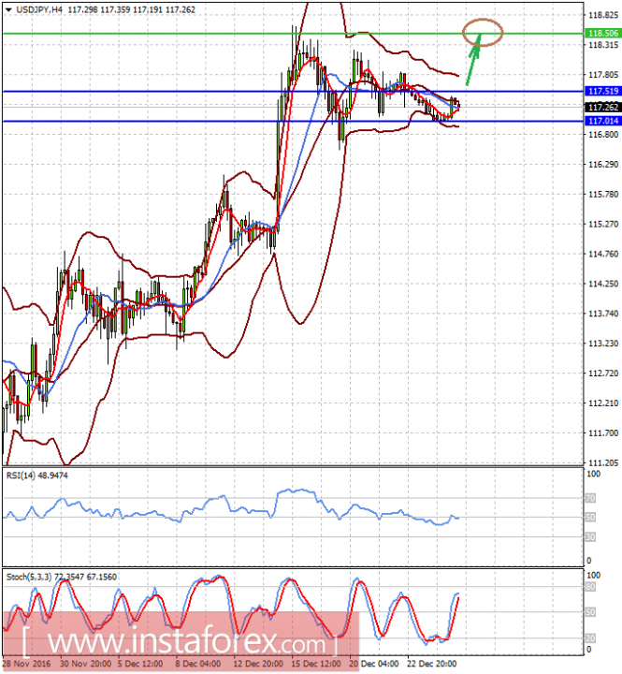
Task: Select the green 118.506 price label
Action: 603,33
